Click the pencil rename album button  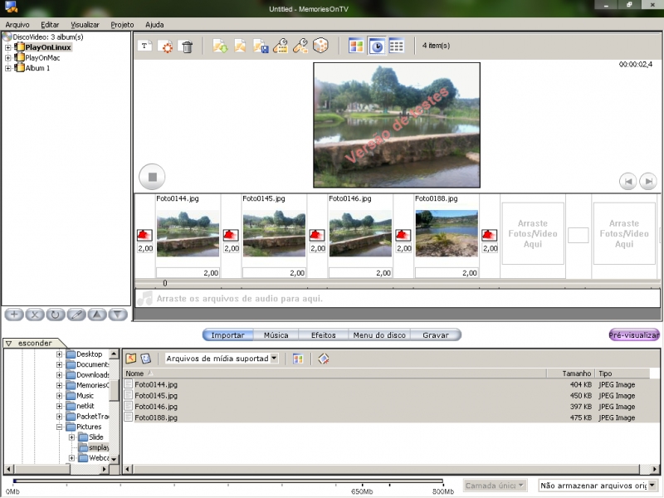point(76,315)
